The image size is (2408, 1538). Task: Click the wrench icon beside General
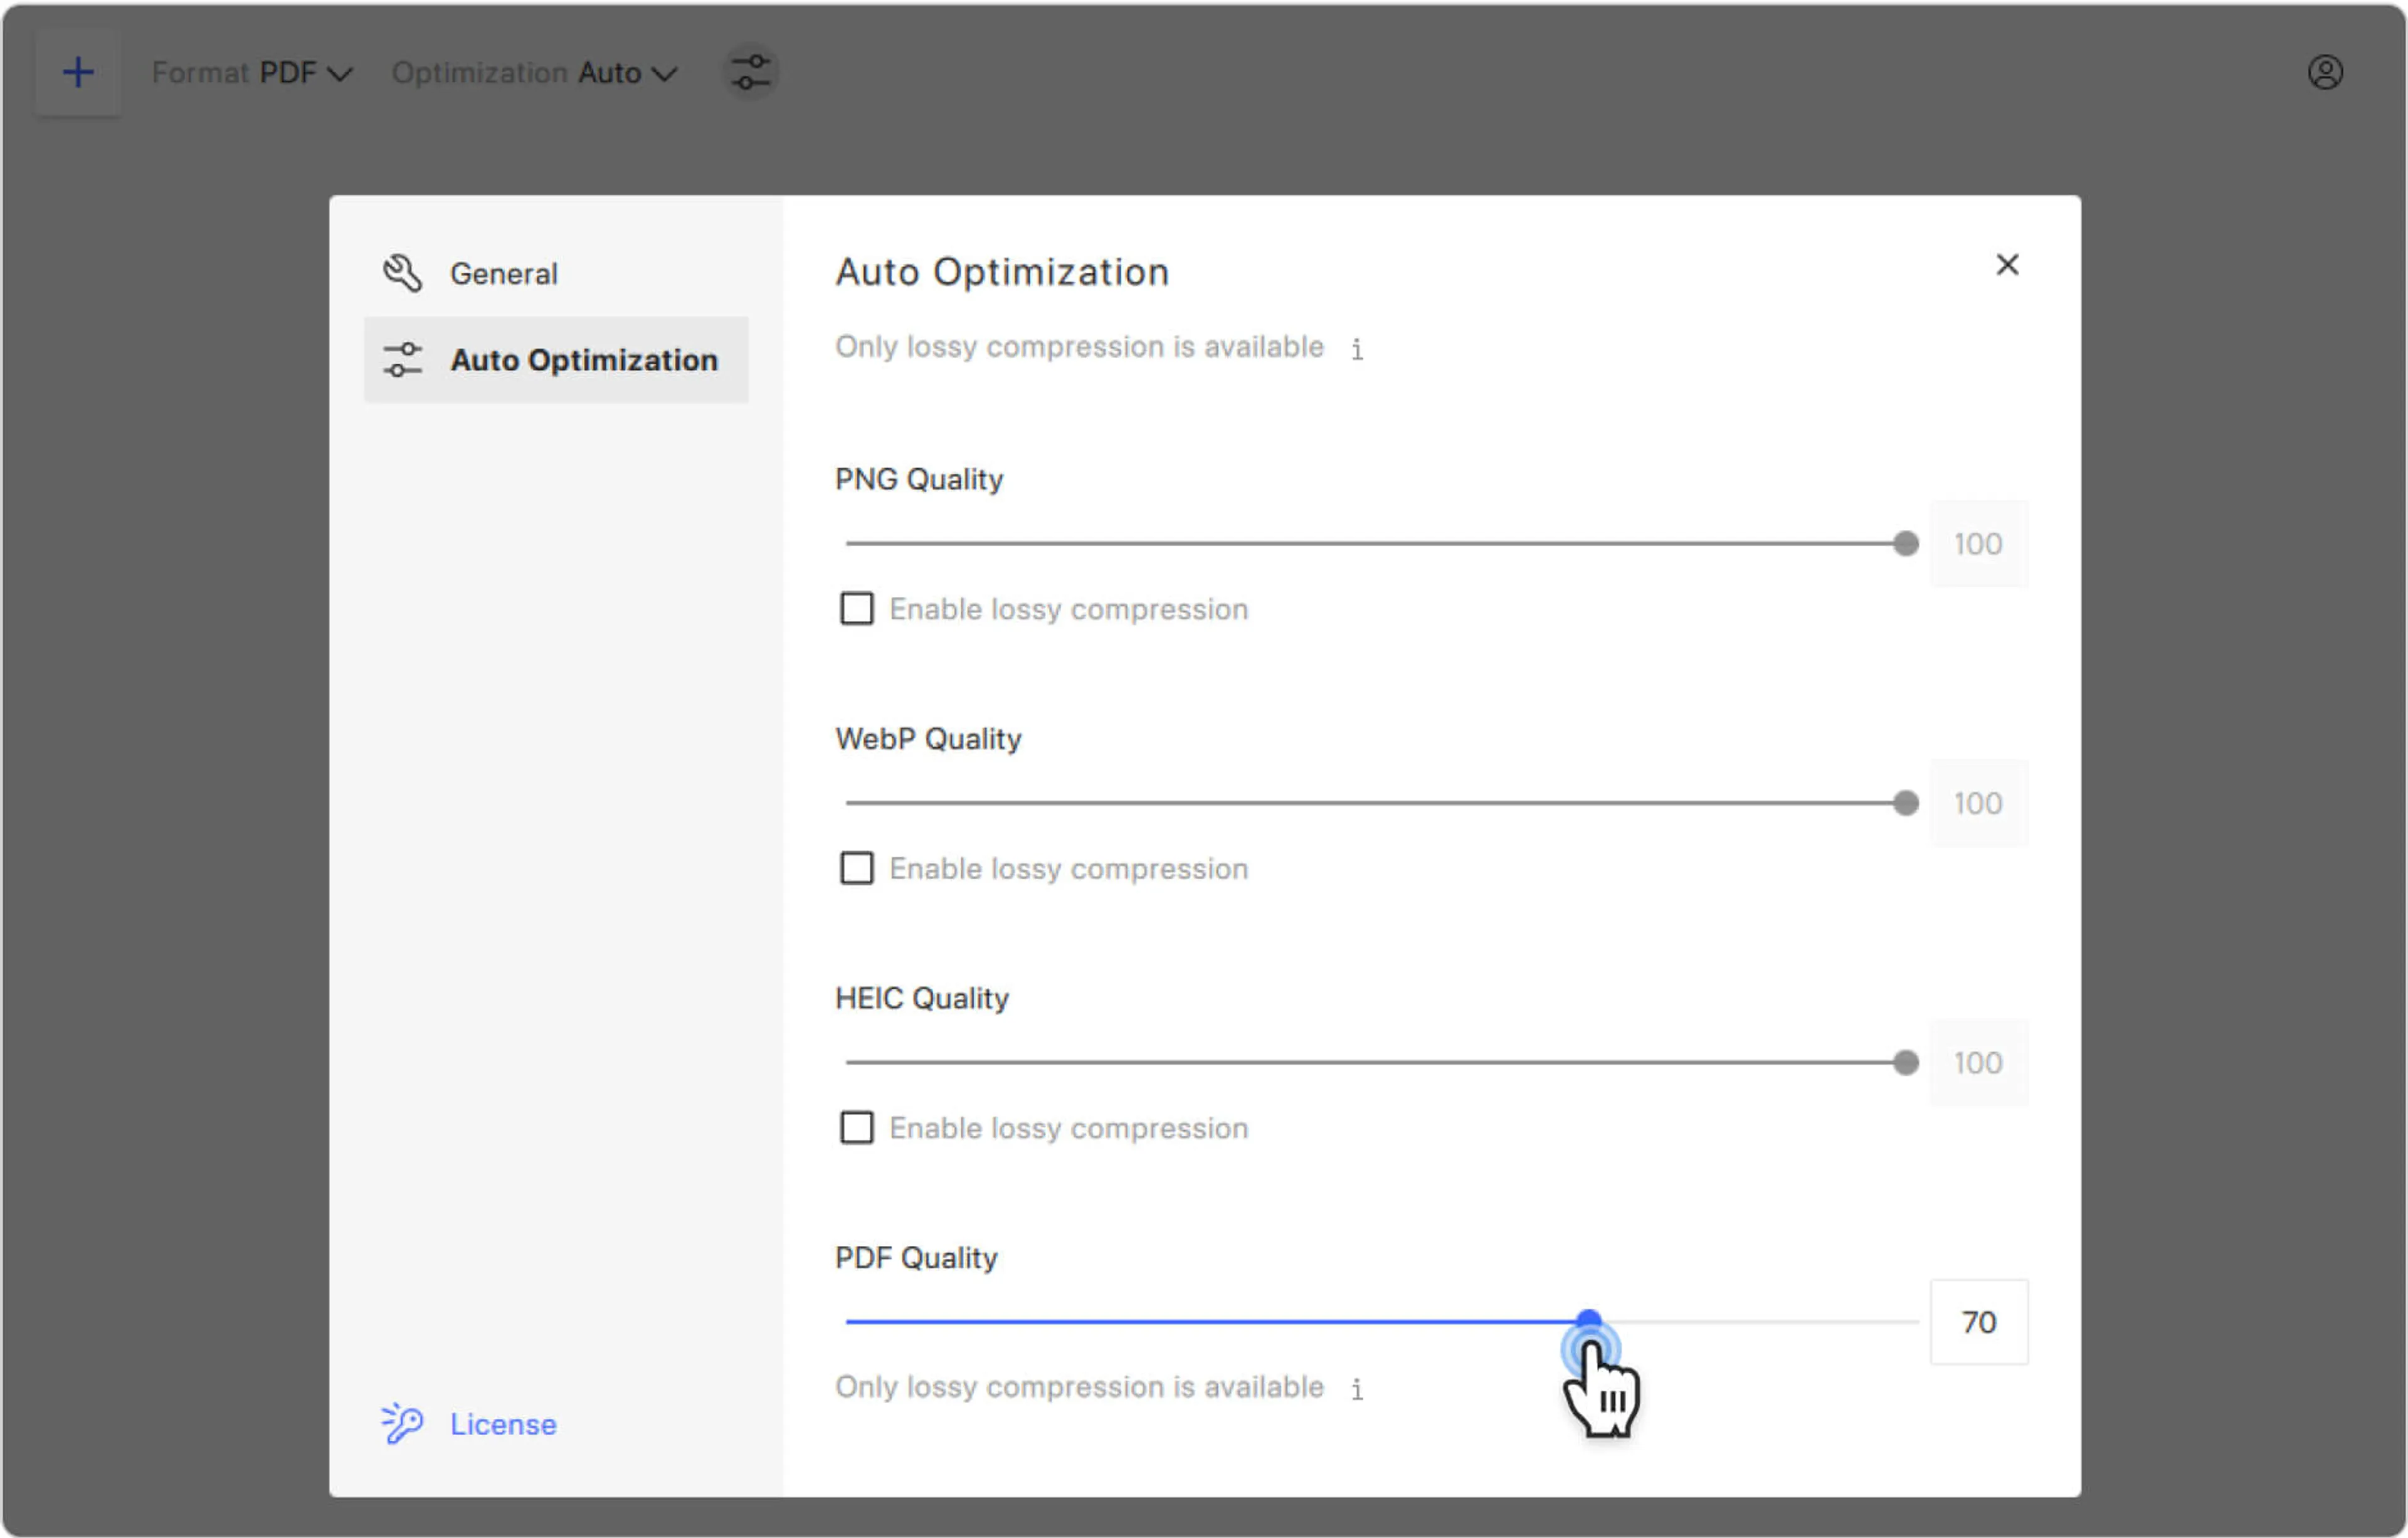point(402,273)
